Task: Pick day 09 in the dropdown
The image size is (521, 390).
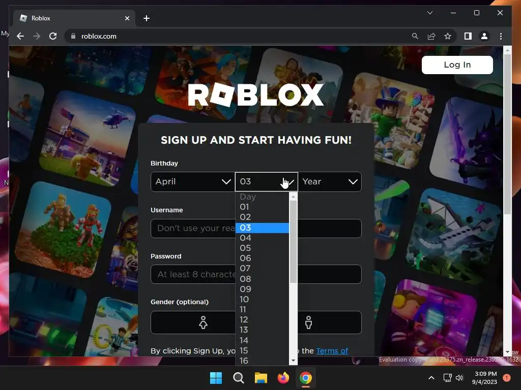Action: coord(262,289)
